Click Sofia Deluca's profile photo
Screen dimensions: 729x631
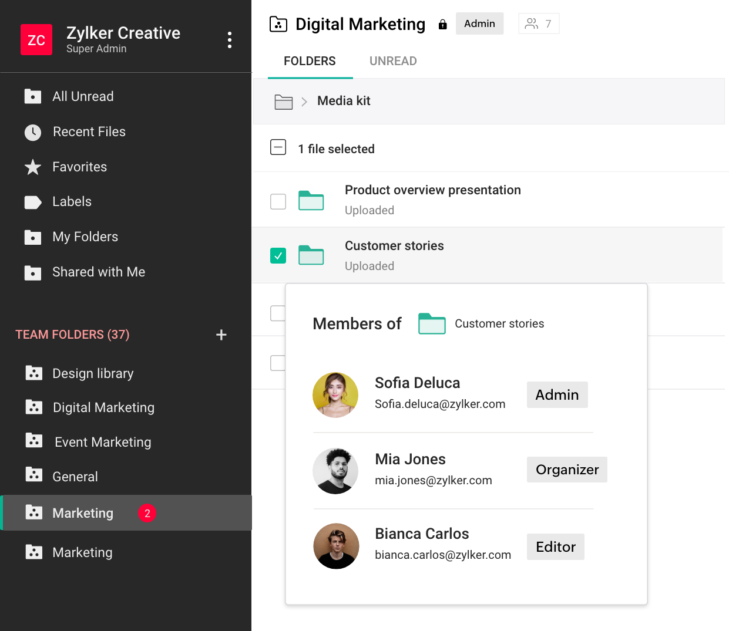pyautogui.click(x=335, y=395)
